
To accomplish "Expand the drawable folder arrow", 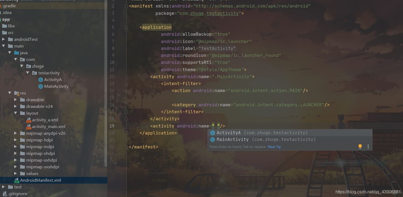I will coord(16,100).
